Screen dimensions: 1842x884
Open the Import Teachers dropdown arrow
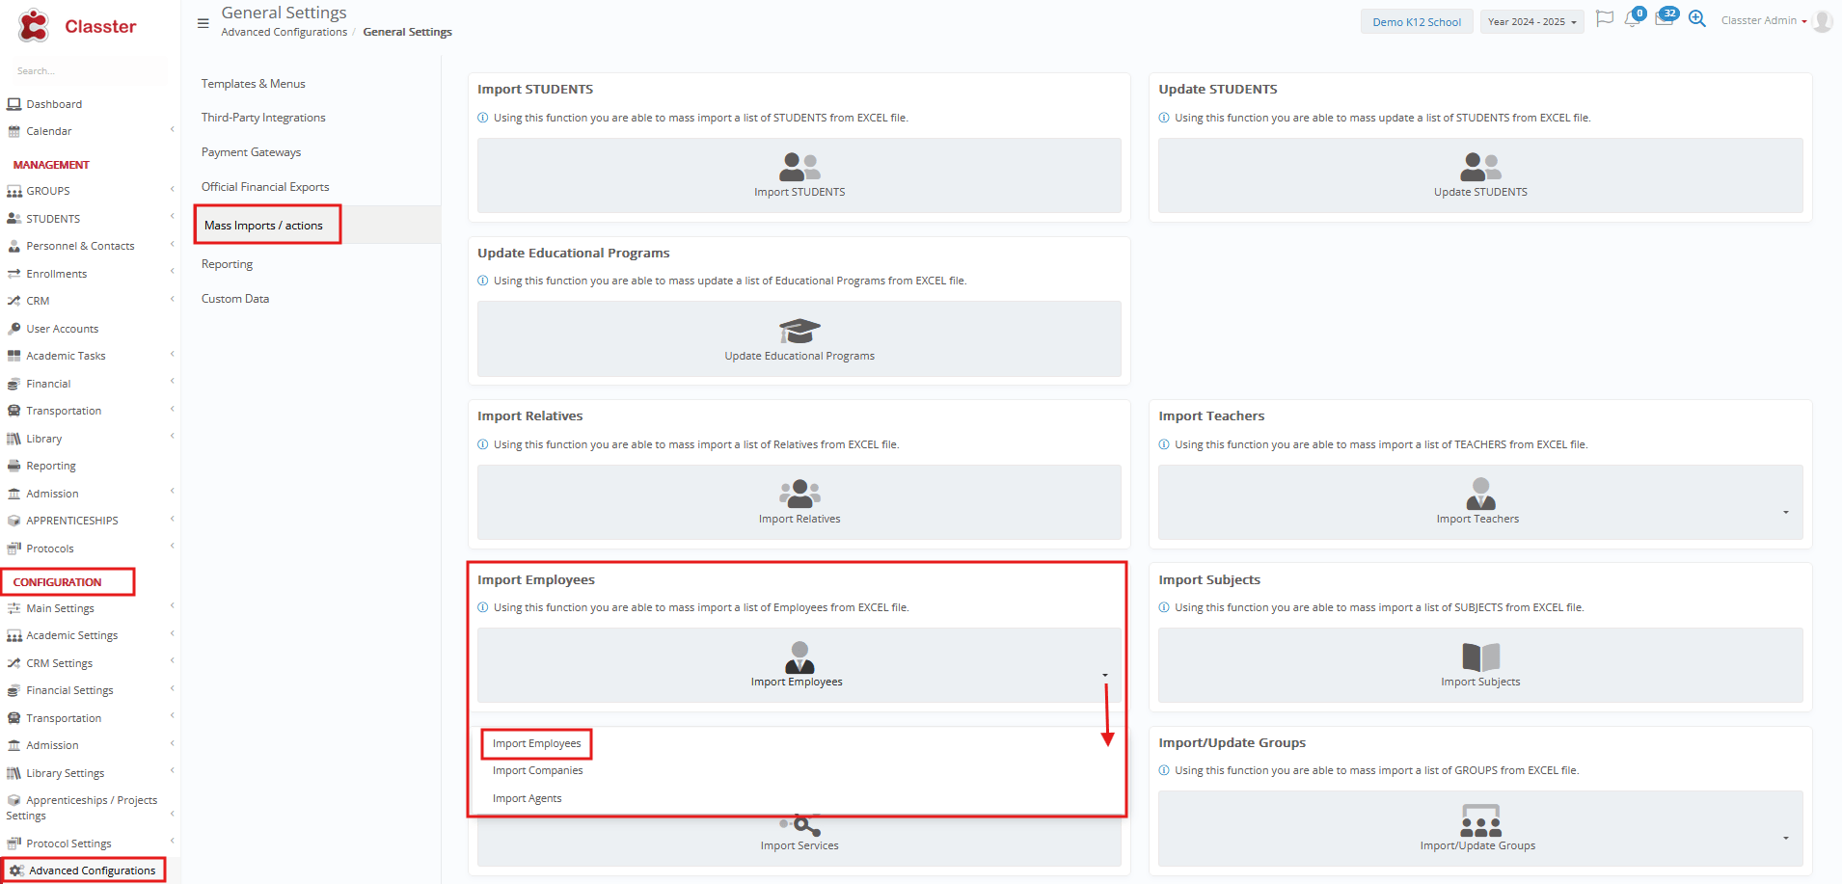[x=1785, y=512]
